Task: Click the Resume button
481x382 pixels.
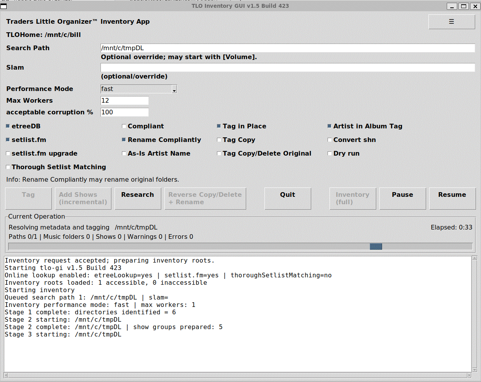Action: pos(453,198)
